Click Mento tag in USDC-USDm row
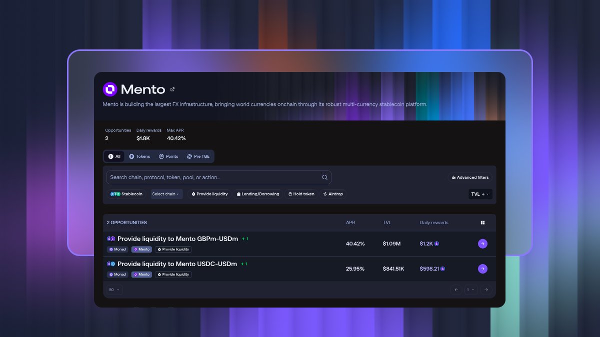This screenshot has width=600, height=337. coord(141,274)
